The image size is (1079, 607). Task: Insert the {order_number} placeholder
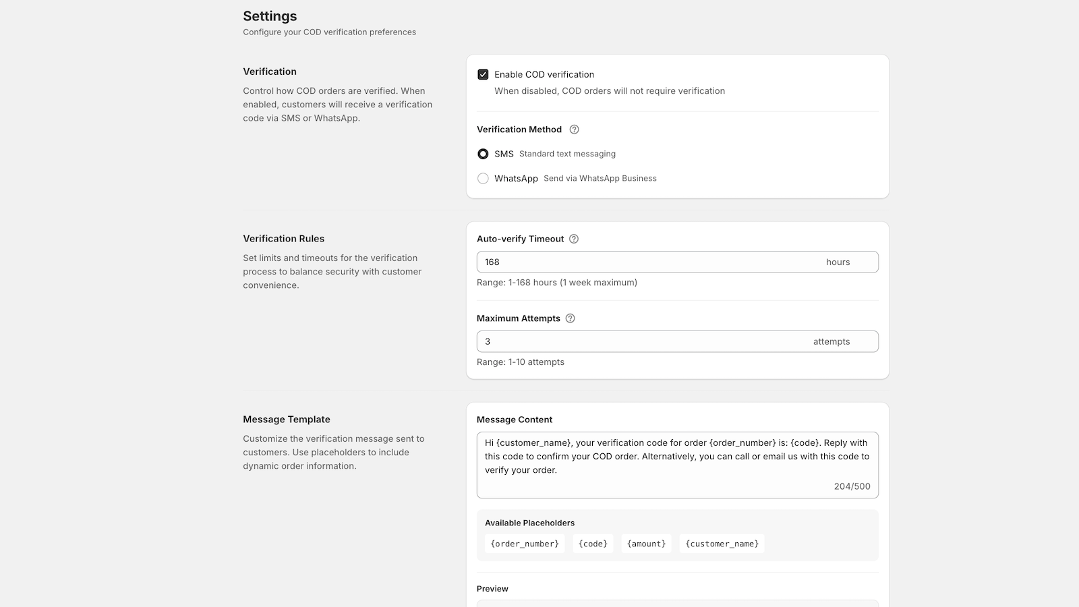click(524, 543)
